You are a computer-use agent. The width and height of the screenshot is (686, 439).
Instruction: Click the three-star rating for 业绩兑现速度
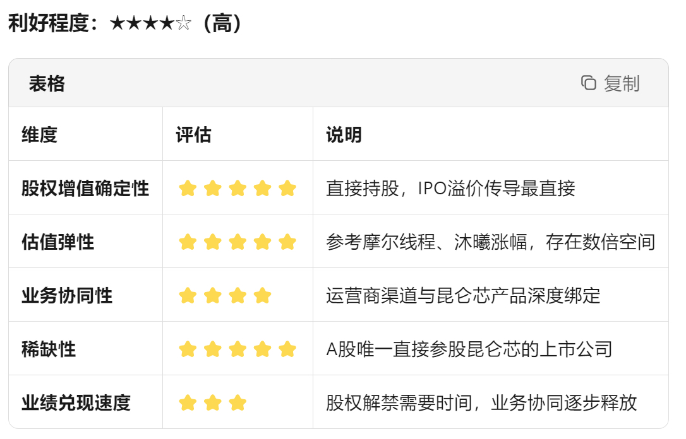[213, 403]
